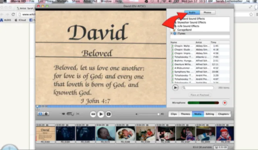Switch to timeline viewer mode (clock icon)
Viewport: 258px width, 150px height.
[x=46, y=114]
